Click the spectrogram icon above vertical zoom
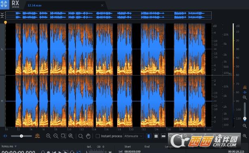This screenshot has height=153, width=249. tap(245, 87)
